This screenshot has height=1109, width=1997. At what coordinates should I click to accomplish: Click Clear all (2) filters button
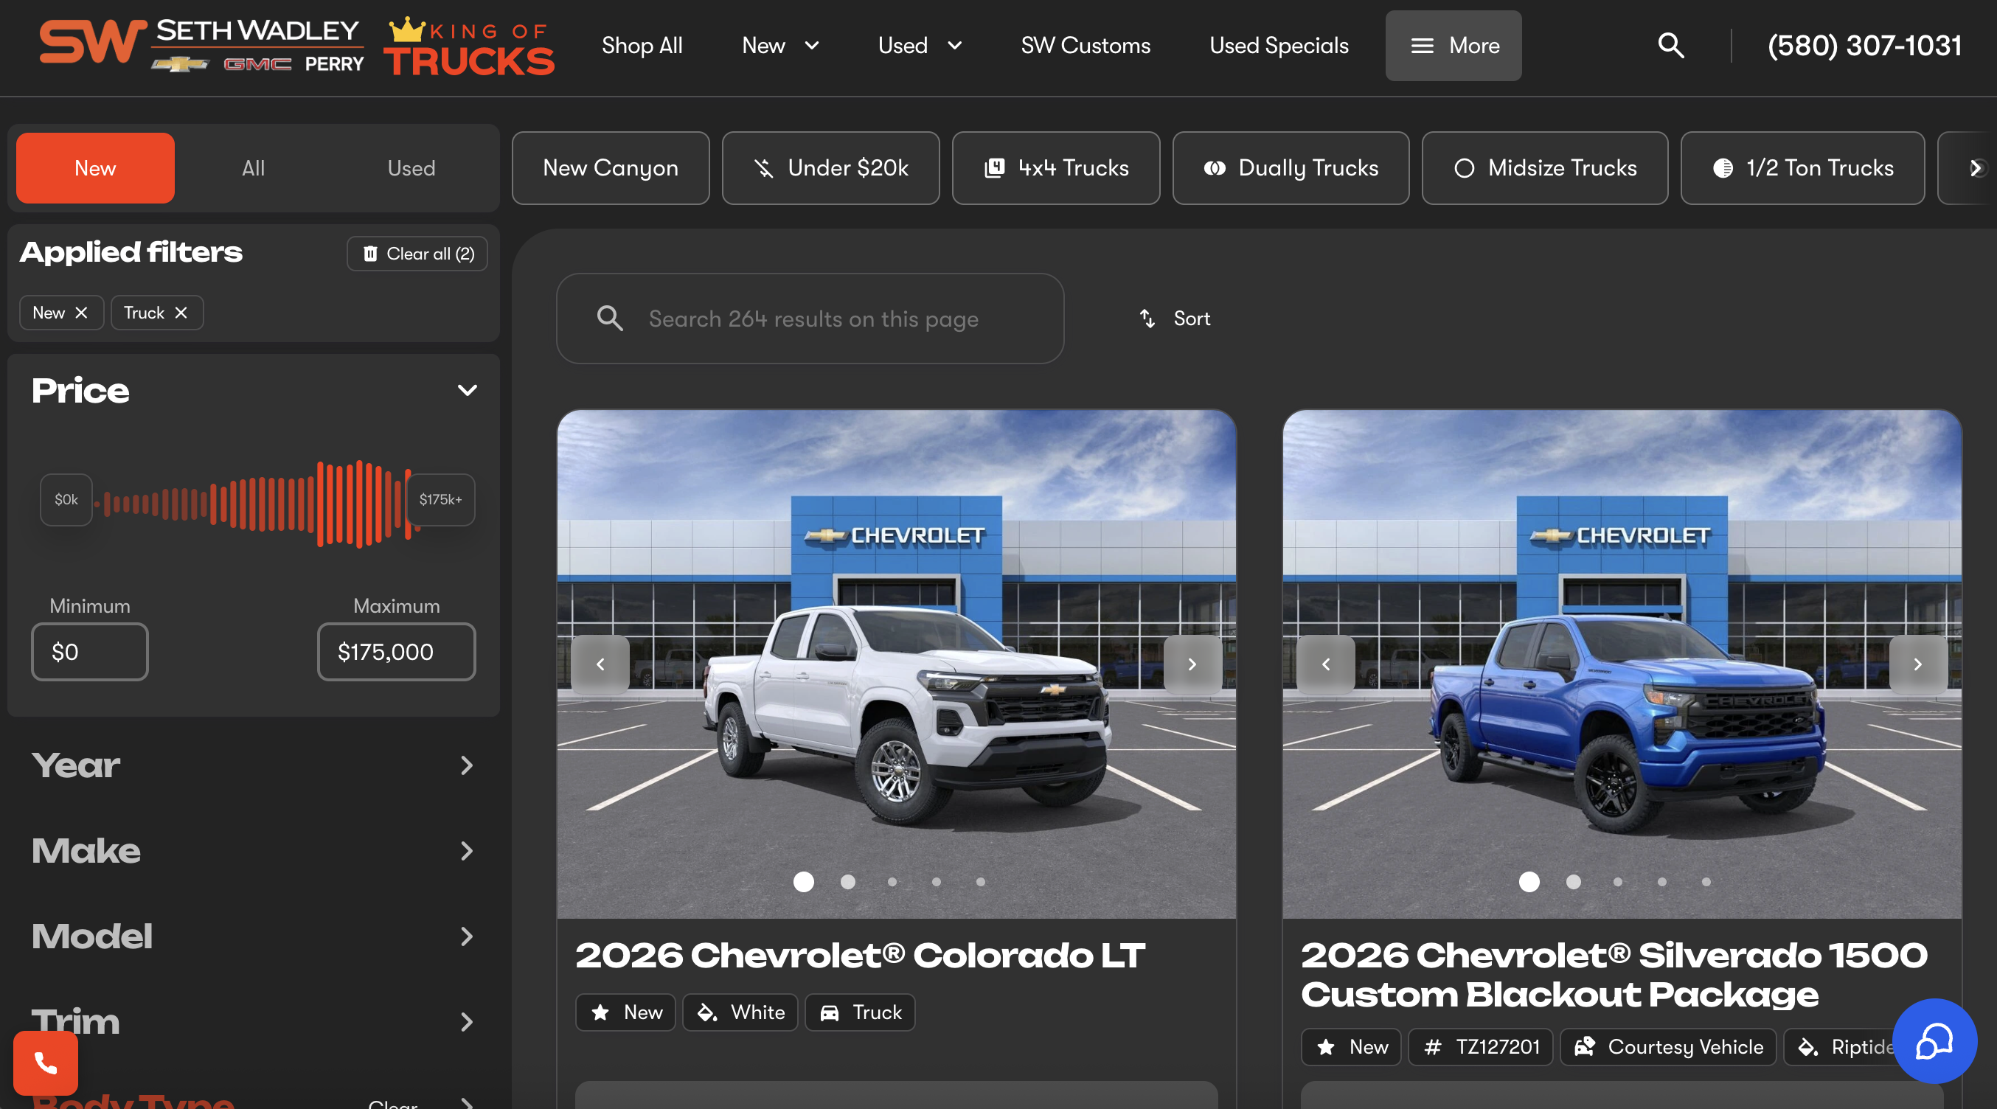(417, 254)
